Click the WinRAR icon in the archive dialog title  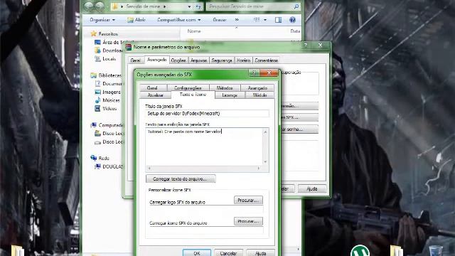[x=128, y=47]
